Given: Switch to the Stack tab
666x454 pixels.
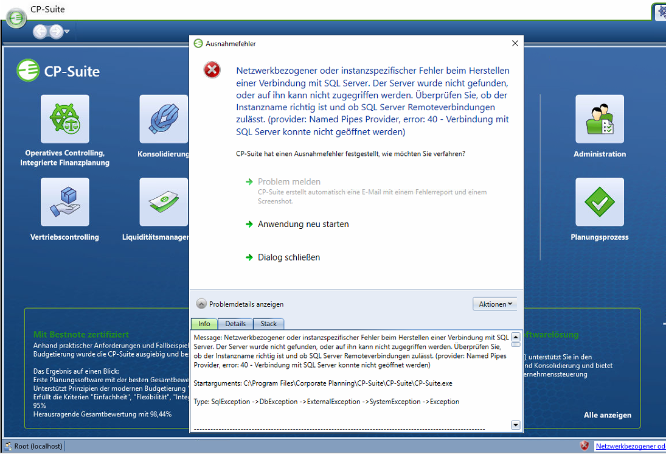Looking at the screenshot, I should pos(269,324).
